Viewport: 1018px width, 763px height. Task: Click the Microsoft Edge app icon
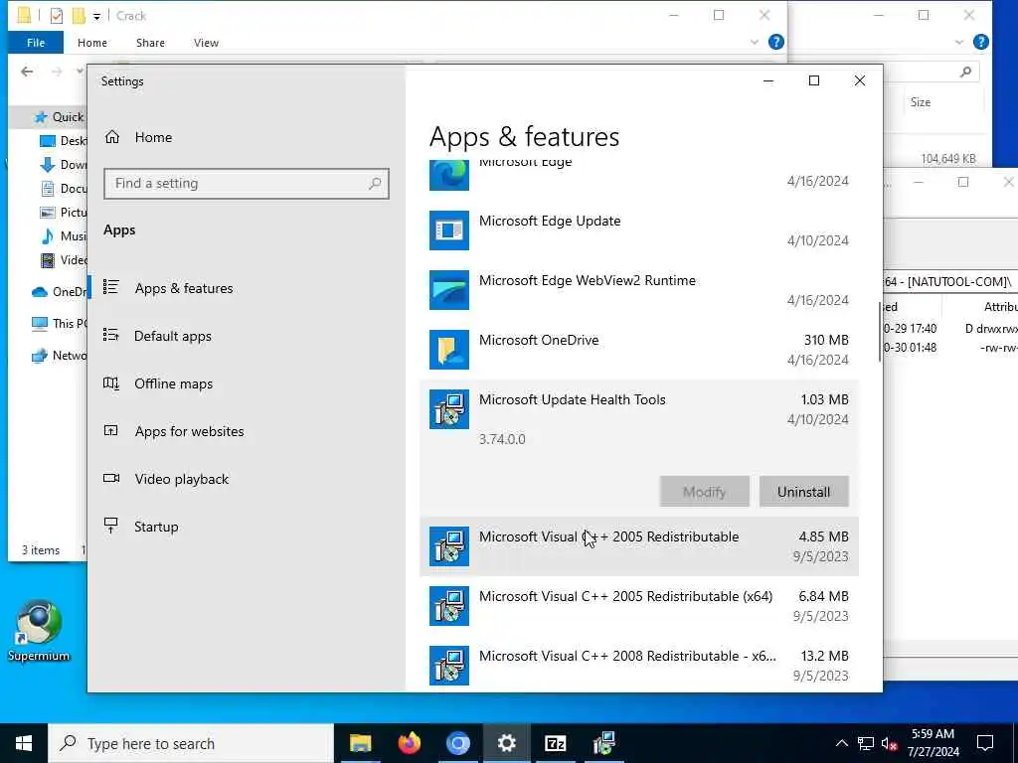(448, 175)
